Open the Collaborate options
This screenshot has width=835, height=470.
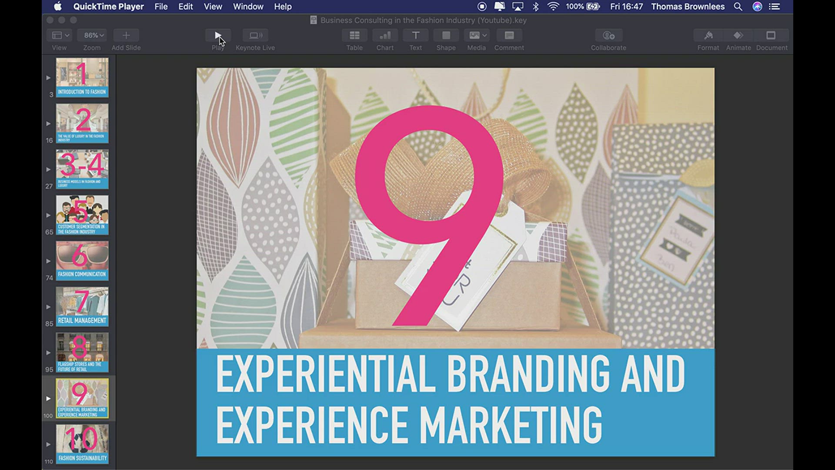(608, 36)
